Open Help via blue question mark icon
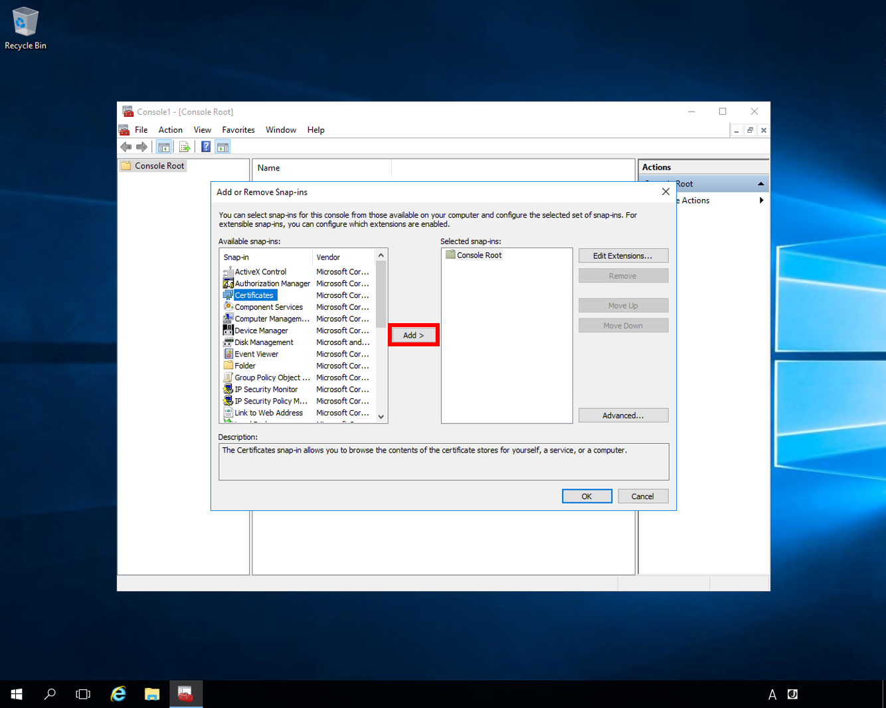 pyautogui.click(x=206, y=147)
